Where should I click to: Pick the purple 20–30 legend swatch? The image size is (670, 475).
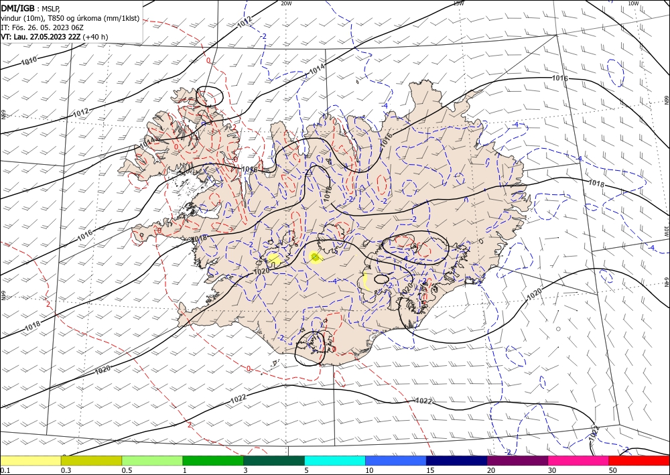[517, 460]
